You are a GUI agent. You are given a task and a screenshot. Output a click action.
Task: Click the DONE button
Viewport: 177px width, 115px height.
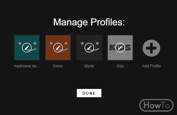(89, 93)
